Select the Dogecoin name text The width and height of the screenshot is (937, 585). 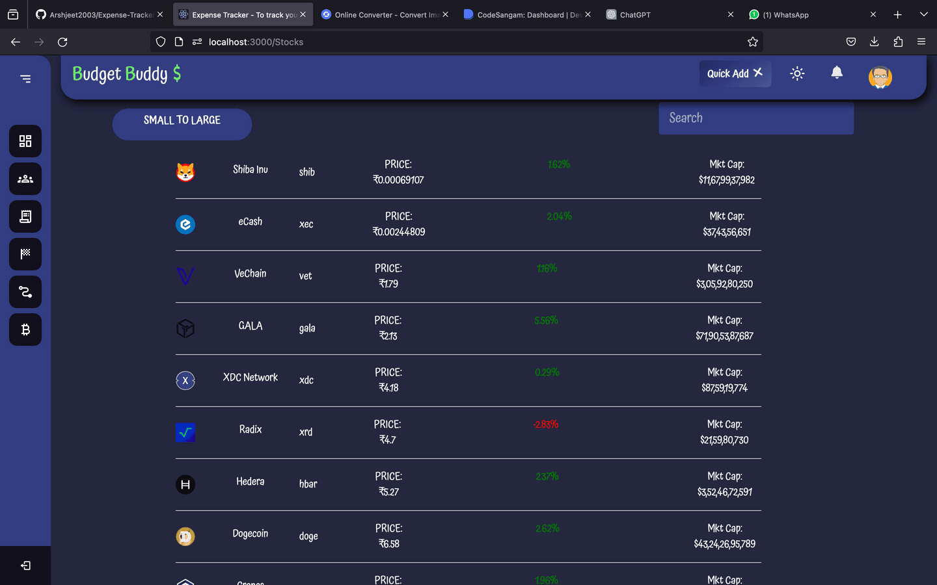251,534
